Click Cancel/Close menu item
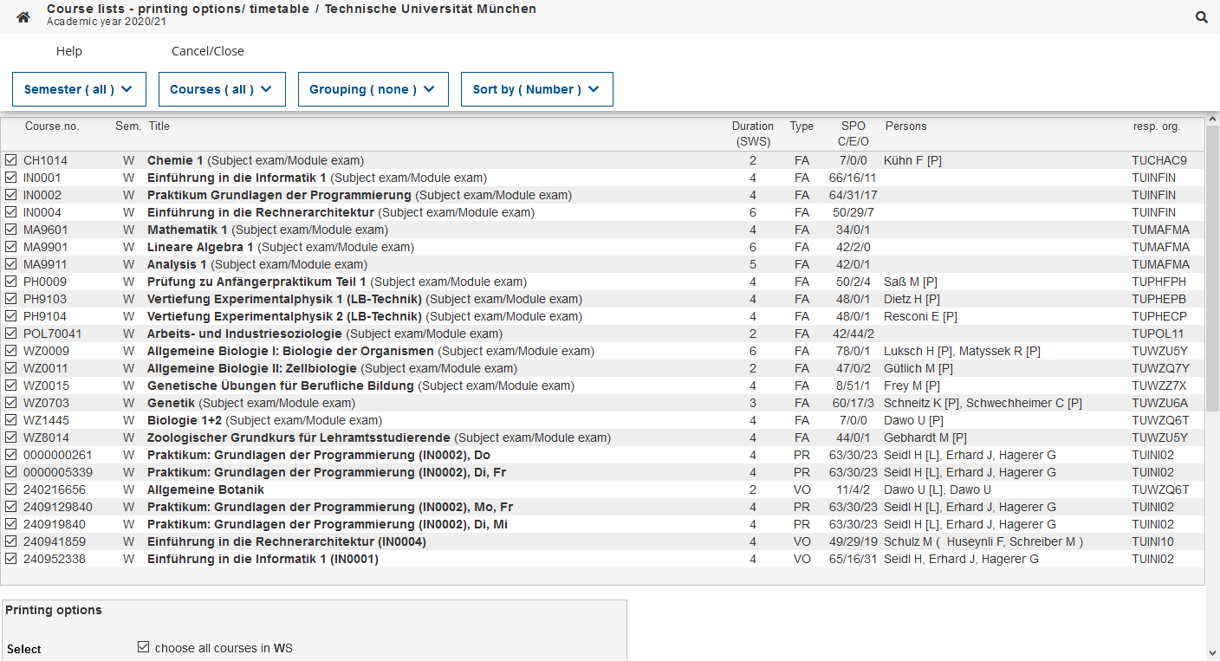1220x661 pixels. coord(208,51)
